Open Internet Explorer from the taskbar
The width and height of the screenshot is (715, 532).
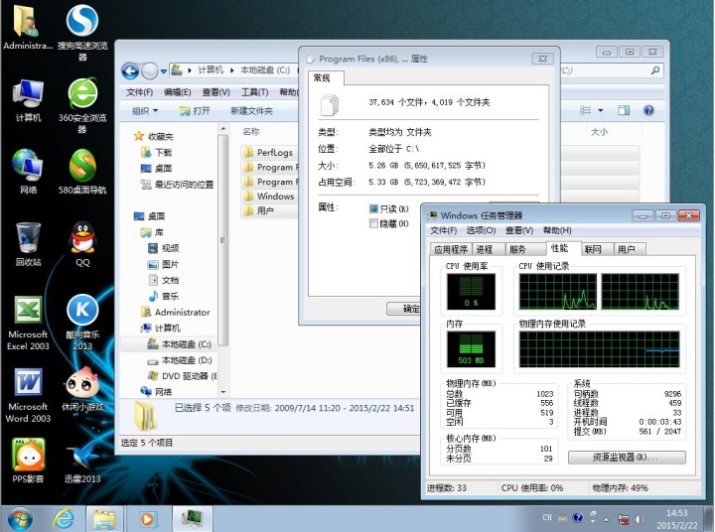65,517
